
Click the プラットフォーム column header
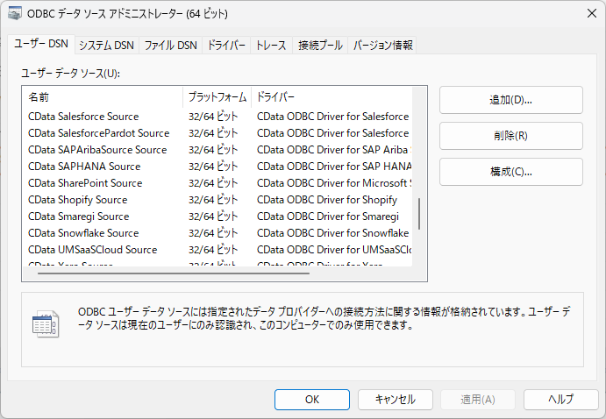click(217, 97)
